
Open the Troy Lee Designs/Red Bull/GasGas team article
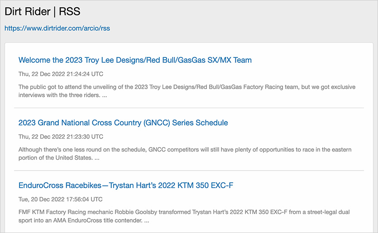(x=135, y=60)
